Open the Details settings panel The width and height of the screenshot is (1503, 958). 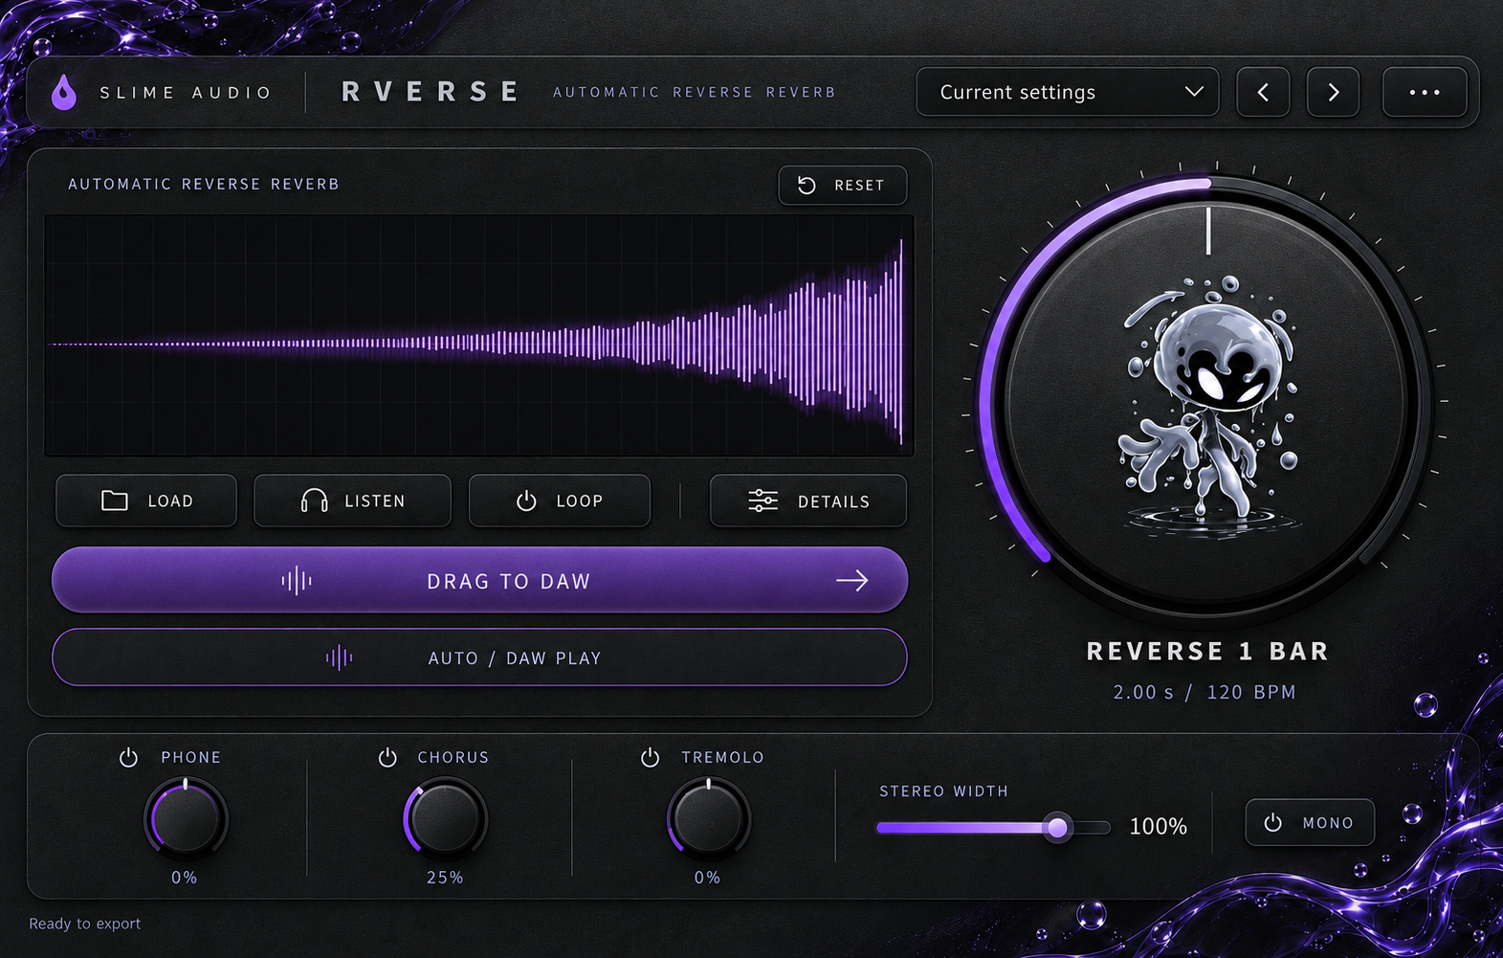pyautogui.click(x=808, y=501)
